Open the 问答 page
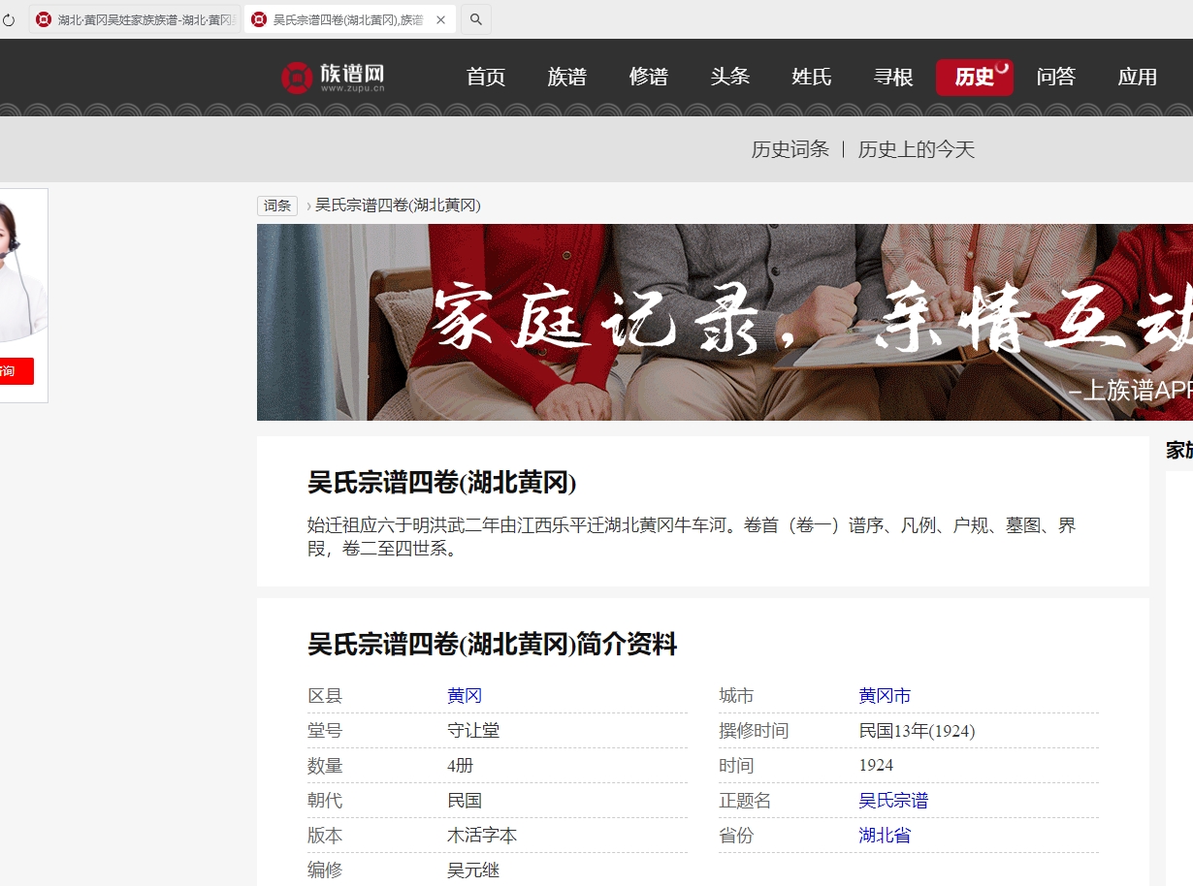 (1056, 78)
